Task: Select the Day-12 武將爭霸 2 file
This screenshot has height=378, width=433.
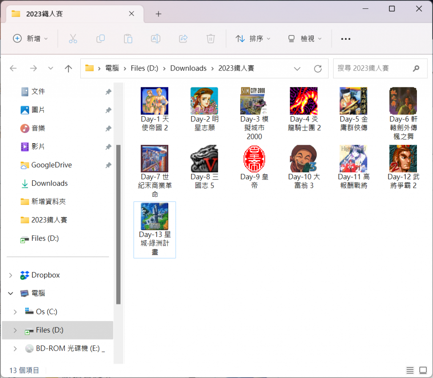Action: 403,167
